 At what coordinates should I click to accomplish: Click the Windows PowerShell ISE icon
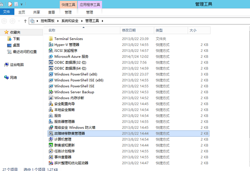[x=51, y=86]
